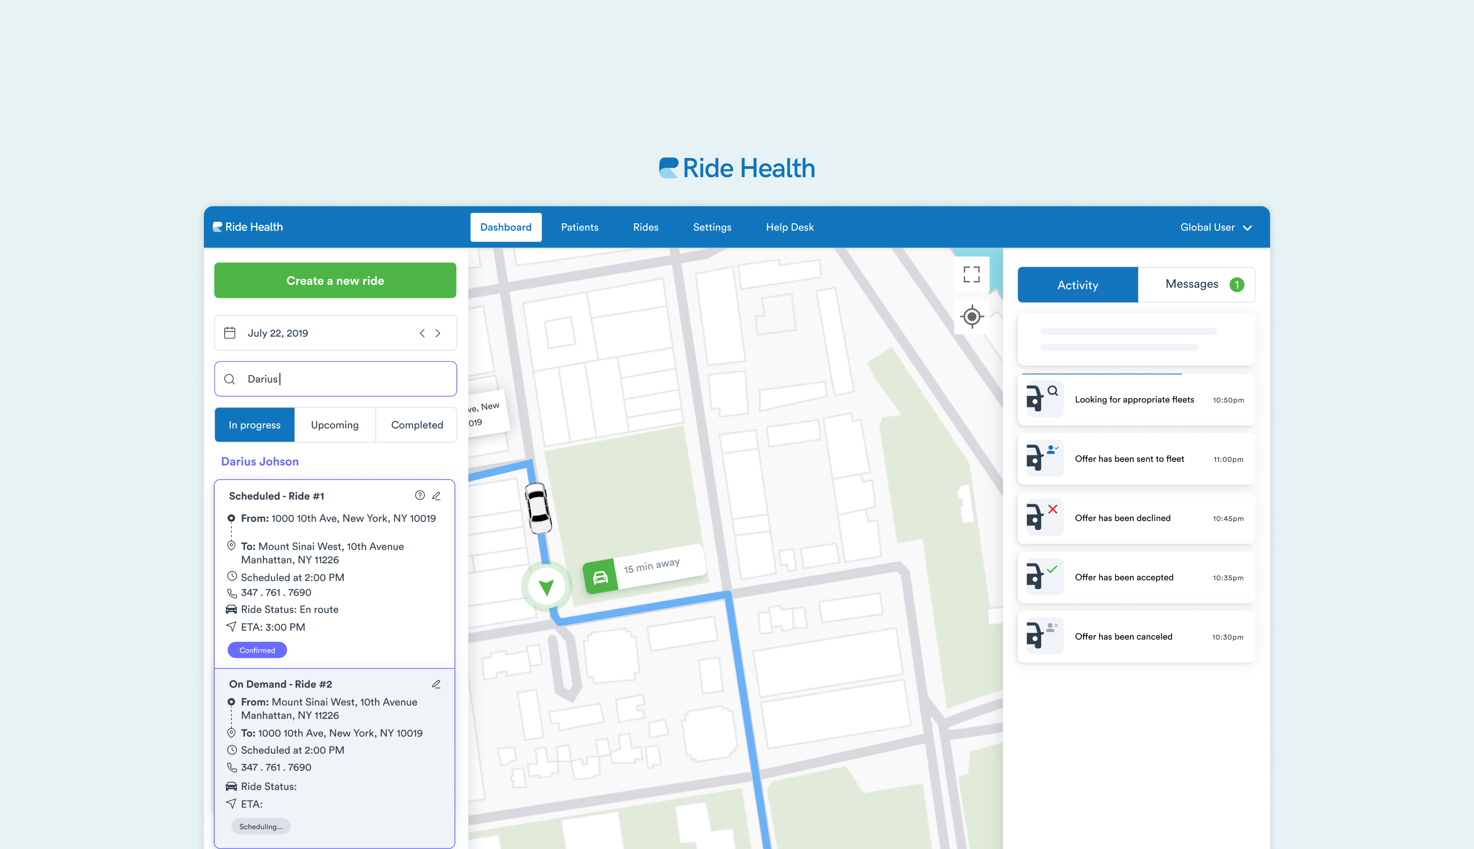Image resolution: width=1474 pixels, height=849 pixels.
Task: Open the Patients menu item
Action: coord(579,227)
